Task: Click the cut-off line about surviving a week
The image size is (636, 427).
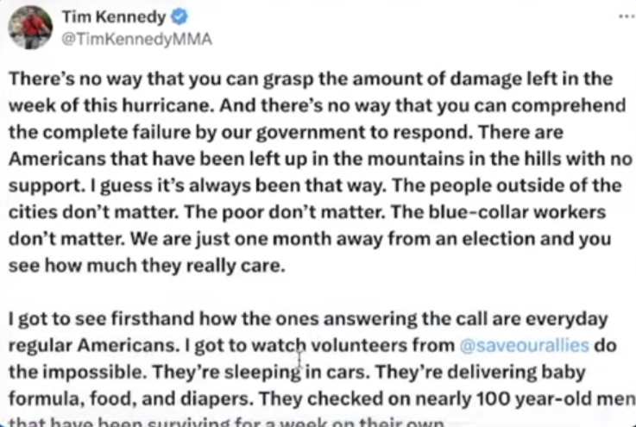Action: (227, 422)
